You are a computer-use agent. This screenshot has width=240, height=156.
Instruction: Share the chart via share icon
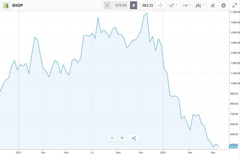(x=134, y=138)
